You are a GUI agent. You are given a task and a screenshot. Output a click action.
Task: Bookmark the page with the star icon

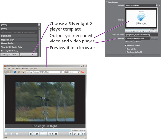[x=61, y=72]
